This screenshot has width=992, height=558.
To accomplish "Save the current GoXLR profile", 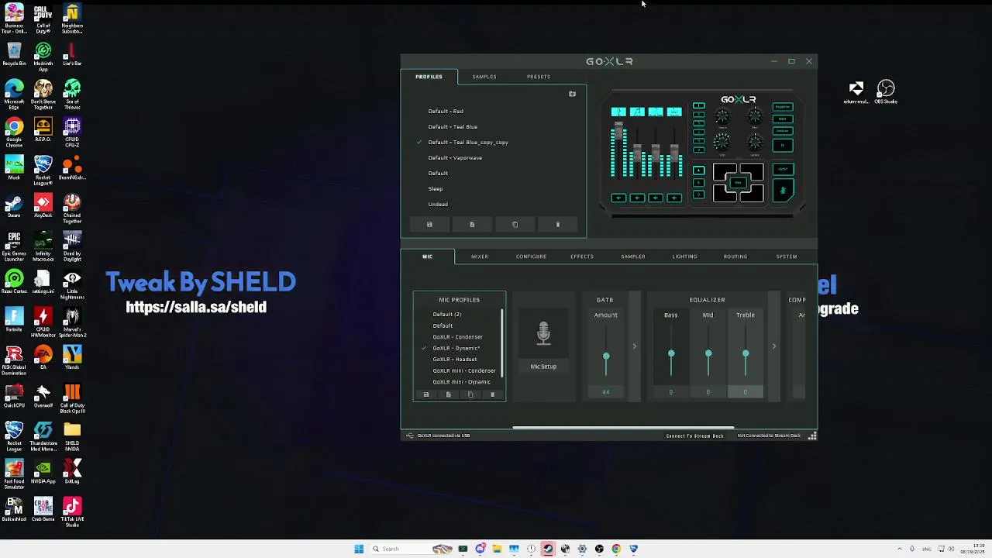I will 429,225.
